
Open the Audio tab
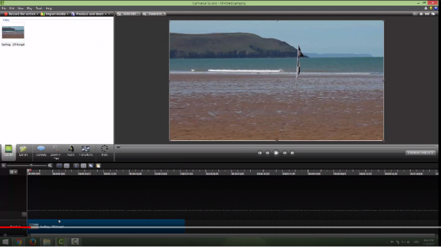(71, 151)
